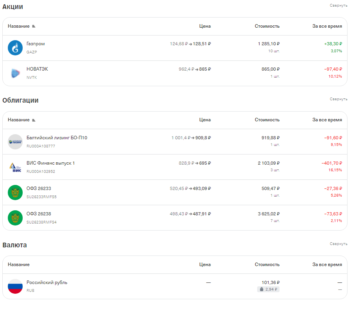Collapse the Акции section
Viewport: 351px width, 316px height.
click(x=339, y=5)
